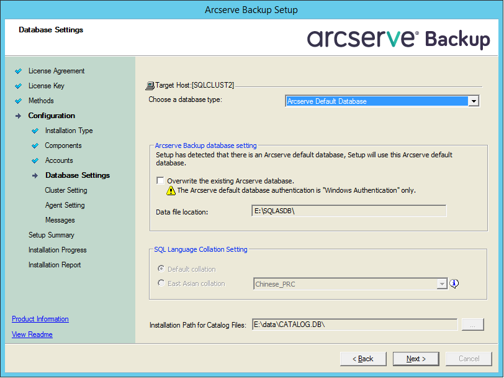This screenshot has height=378, width=504.
Task: Select the Default collation radio button
Action: [x=161, y=269]
